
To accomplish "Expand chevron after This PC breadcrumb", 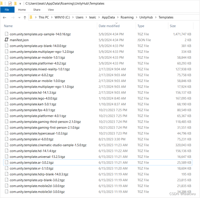I will pyautogui.click(x=52, y=17).
